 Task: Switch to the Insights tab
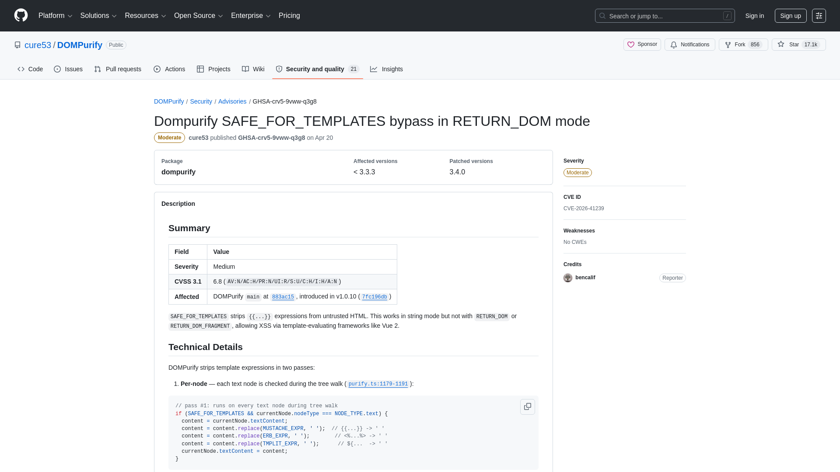pos(387,69)
